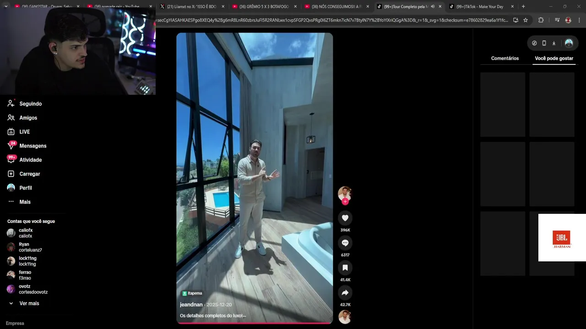This screenshot has height=329, width=586.
Task: Select Você pode gostar tab
Action: [554, 58]
